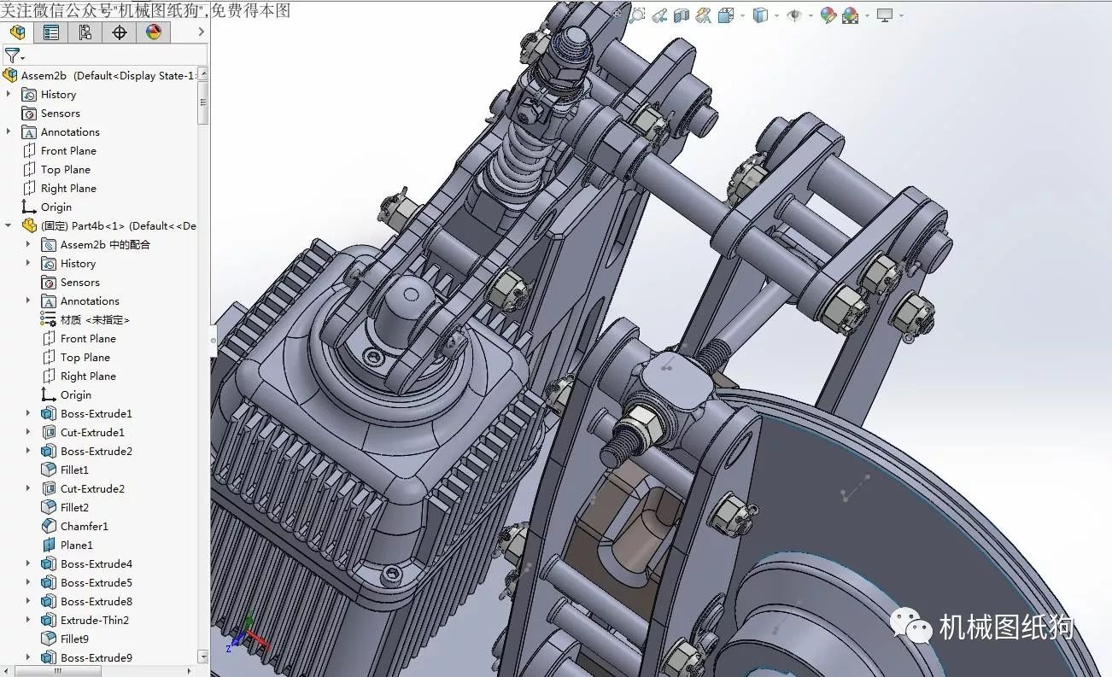This screenshot has height=677, width=1112.
Task: Switch to the ConfigurationManager tab
Action: 85,32
